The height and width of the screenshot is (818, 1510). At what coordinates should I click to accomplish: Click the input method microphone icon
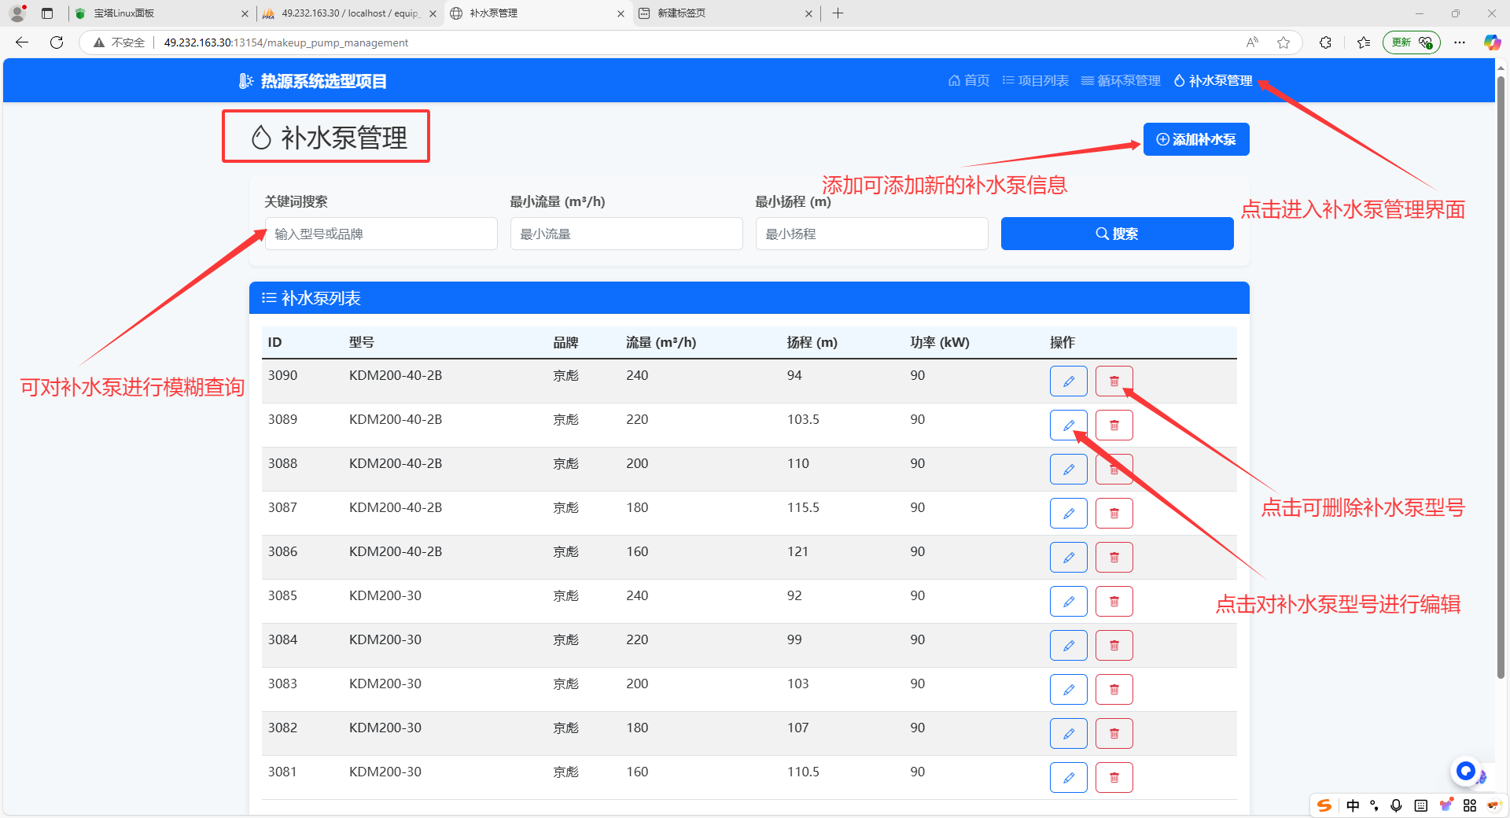point(1396,805)
